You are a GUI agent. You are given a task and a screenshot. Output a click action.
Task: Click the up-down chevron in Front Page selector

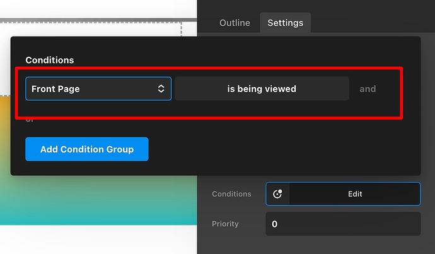(x=161, y=89)
